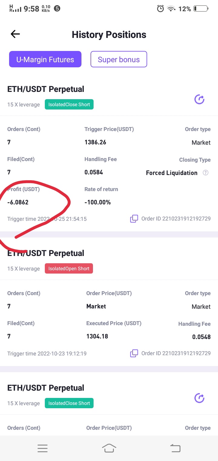Tap the share icon on first ETH/USDT position
Viewport: 218px width, 461px height.
click(x=199, y=99)
